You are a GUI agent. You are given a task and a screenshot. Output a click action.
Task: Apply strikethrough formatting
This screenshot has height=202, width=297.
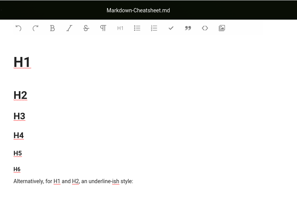click(86, 28)
